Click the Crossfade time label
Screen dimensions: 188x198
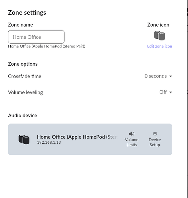(x=25, y=76)
